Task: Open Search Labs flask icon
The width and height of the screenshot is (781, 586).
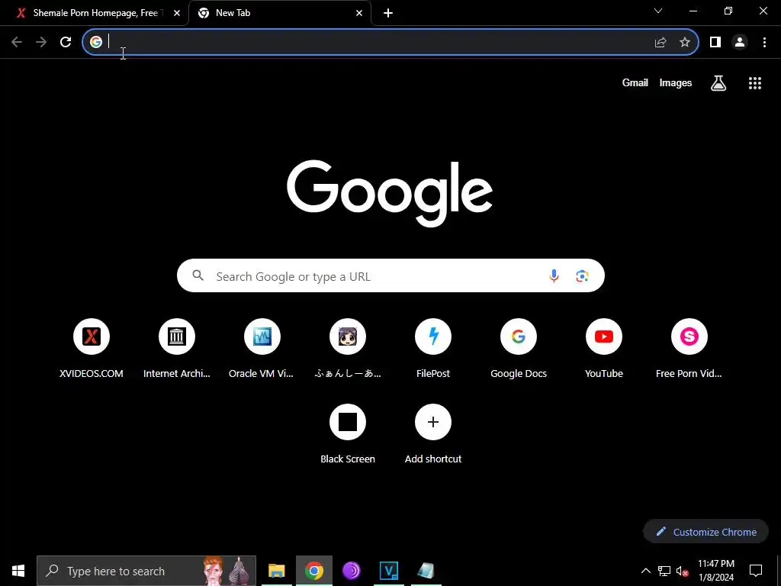Action: (718, 83)
